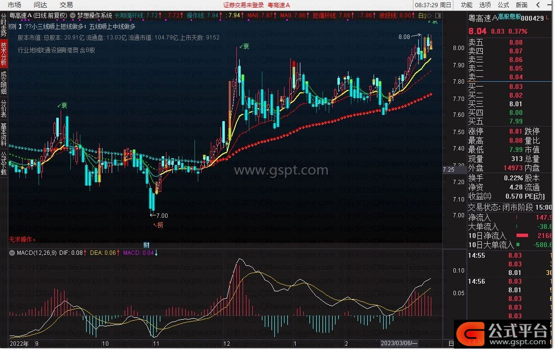Screen dimensions: 555x350
Task: Click the 卖三 price 8.06
Action: click(x=516, y=60)
